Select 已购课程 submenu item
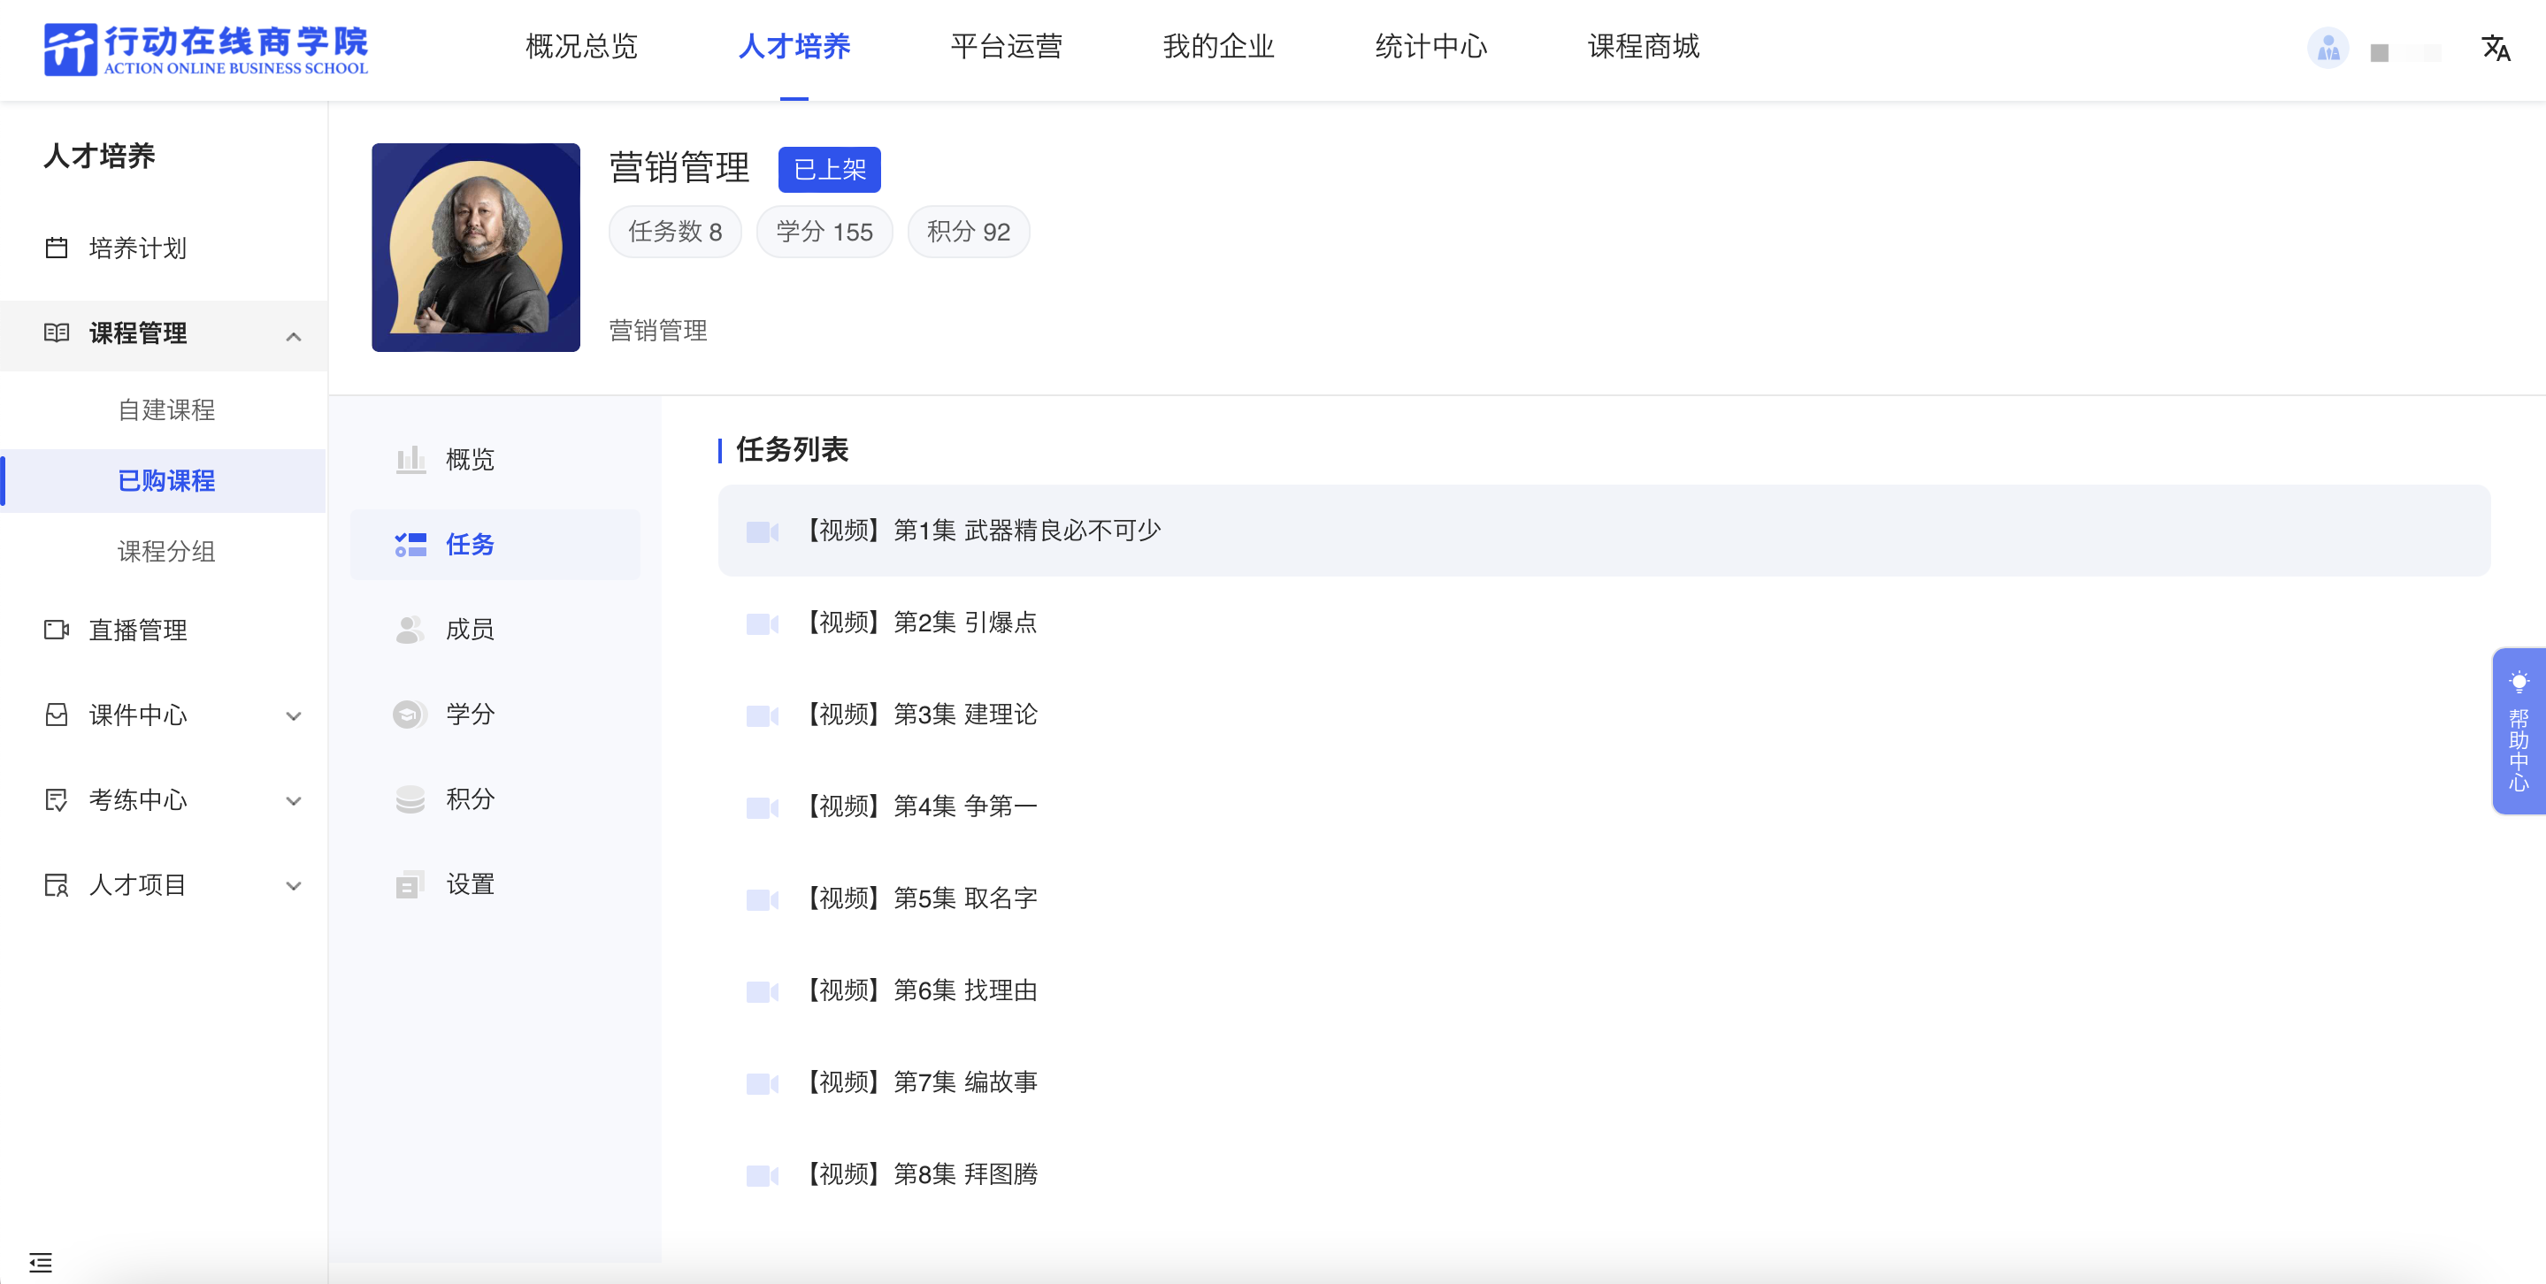 (166, 480)
